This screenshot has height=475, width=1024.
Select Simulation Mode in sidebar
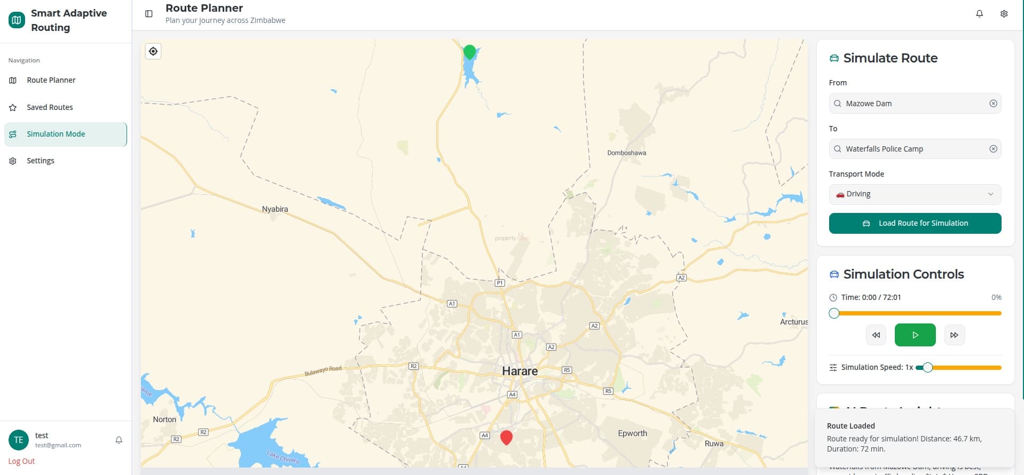[56, 134]
